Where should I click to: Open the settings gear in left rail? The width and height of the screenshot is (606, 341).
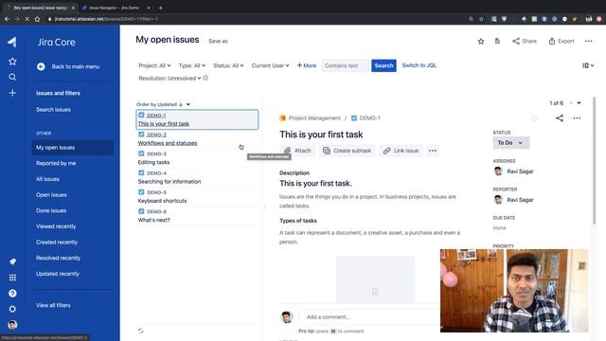coord(12,309)
